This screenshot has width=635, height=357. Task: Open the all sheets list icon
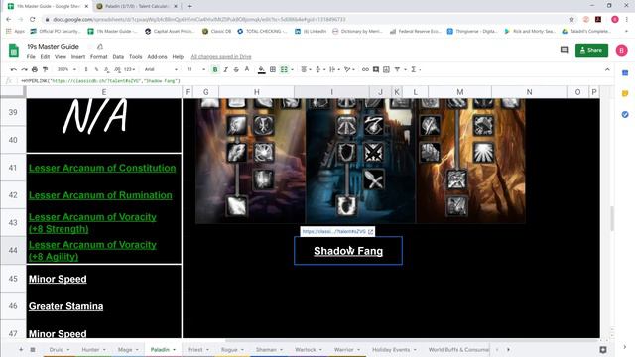pyautogui.click(x=33, y=349)
